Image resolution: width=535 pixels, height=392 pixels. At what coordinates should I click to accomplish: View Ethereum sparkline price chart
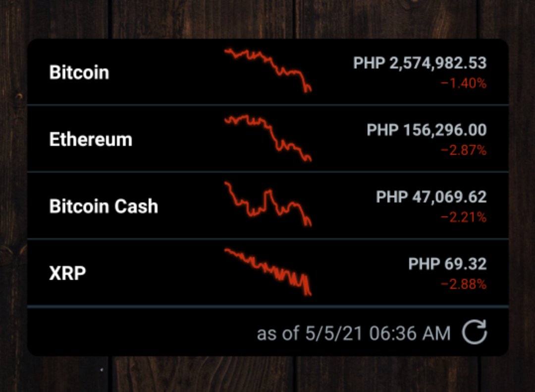[x=268, y=138]
